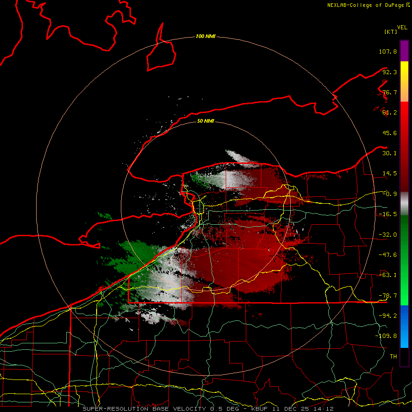Click the 76.7 scale value
Image resolution: width=412 pixels, height=412 pixels.
click(390, 92)
